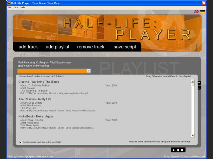213x159 pixels.
Task: Click the add track button
Action: [28, 47]
